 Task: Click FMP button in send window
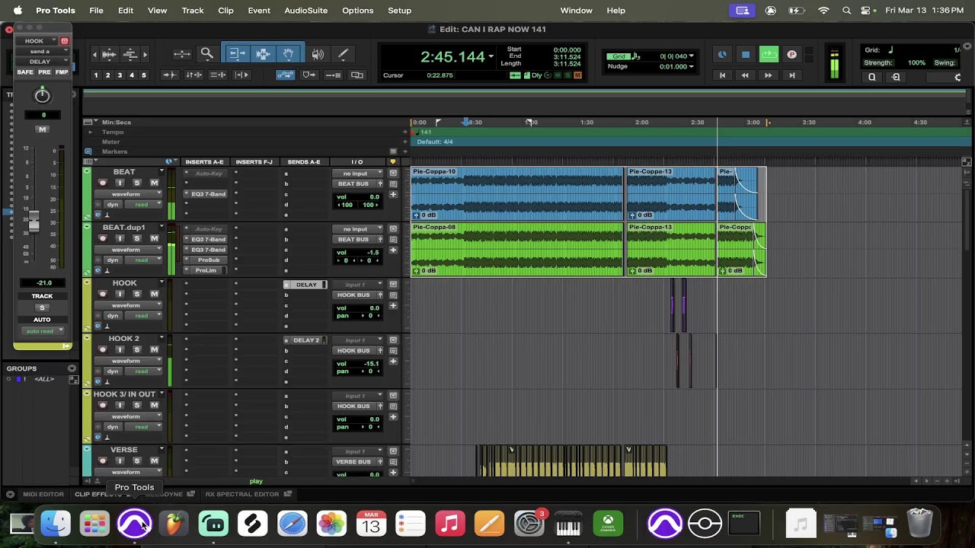62,72
